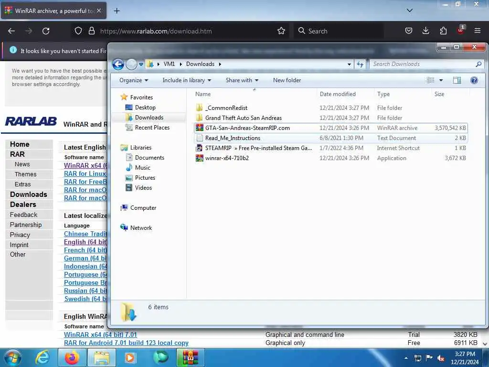Click Downloads in the address breadcrumb
Viewport: 489px width, 367px height.
(x=200, y=64)
